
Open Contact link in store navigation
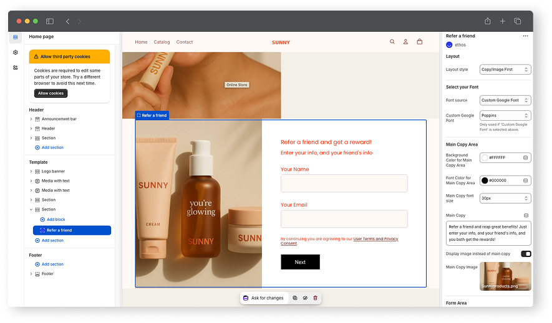[185, 42]
